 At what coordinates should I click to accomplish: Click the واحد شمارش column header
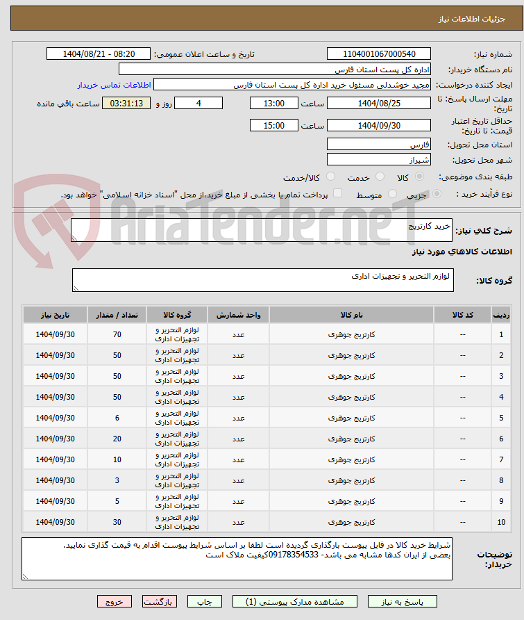(238, 315)
